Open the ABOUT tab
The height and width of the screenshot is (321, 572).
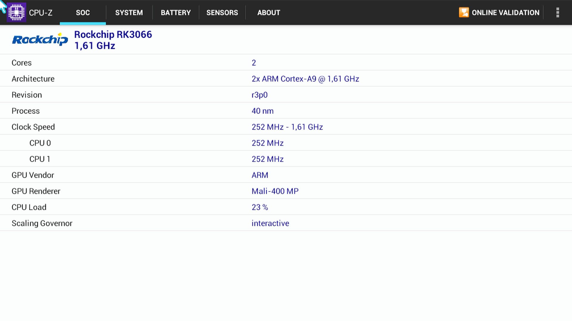pos(268,12)
